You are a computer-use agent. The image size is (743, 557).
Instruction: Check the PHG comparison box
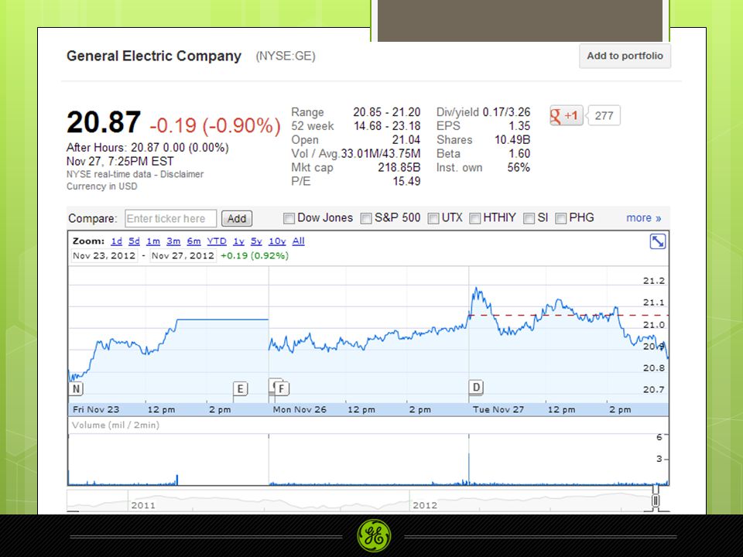[x=560, y=218]
